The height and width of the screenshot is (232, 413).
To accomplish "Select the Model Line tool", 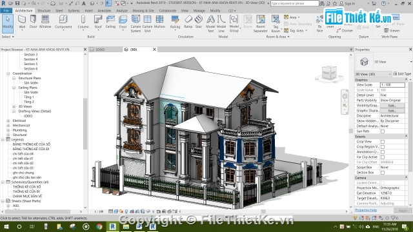I will point(221,24).
